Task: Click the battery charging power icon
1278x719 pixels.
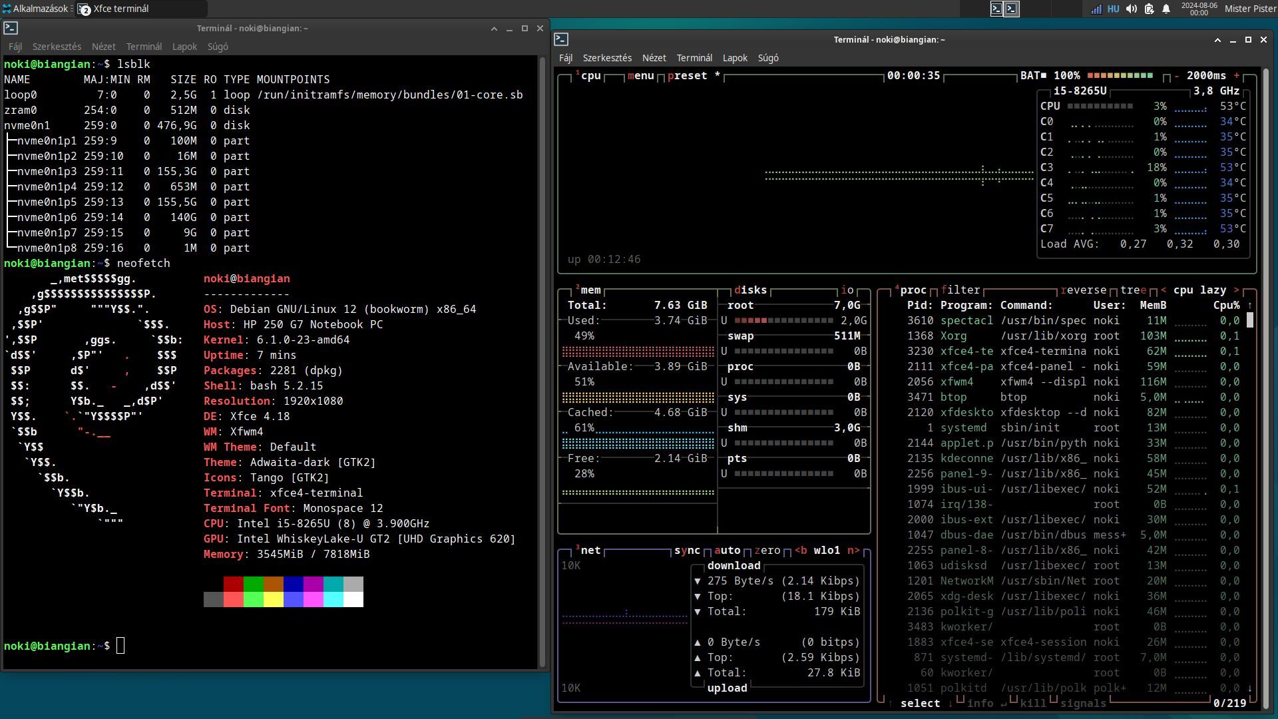Action: [1149, 9]
